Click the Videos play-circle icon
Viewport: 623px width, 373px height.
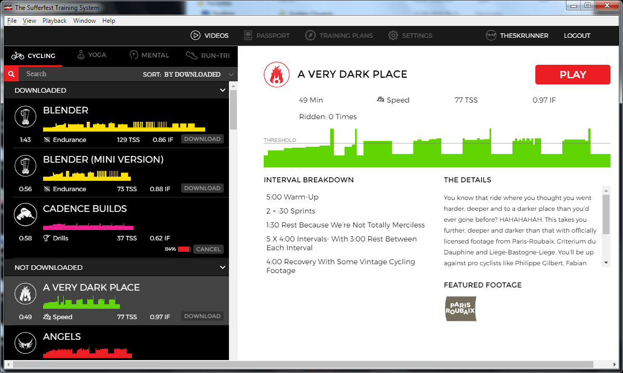(x=196, y=36)
